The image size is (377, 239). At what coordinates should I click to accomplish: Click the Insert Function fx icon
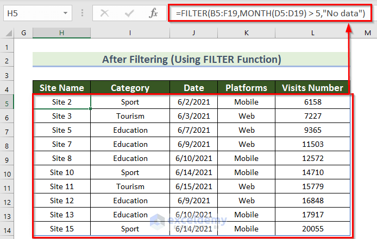tap(154, 12)
